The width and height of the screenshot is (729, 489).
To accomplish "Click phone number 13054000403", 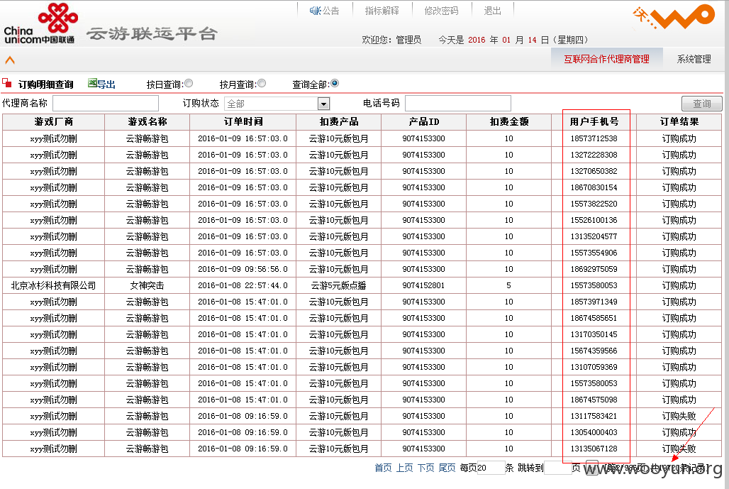I will tap(594, 432).
